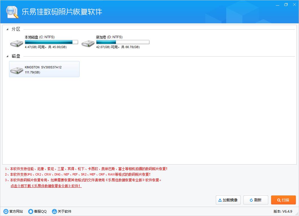Click the magnifier icon on the 扫描 button
The image size is (299, 216).
[279, 200]
